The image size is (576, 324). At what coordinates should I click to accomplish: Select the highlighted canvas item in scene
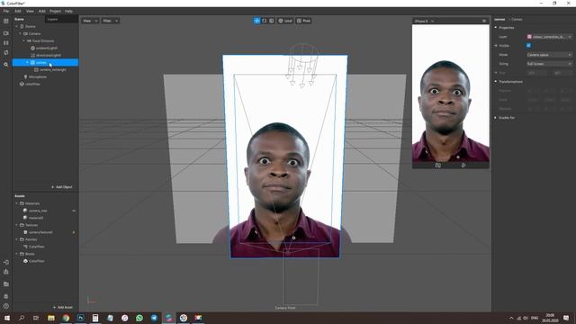tap(45, 62)
